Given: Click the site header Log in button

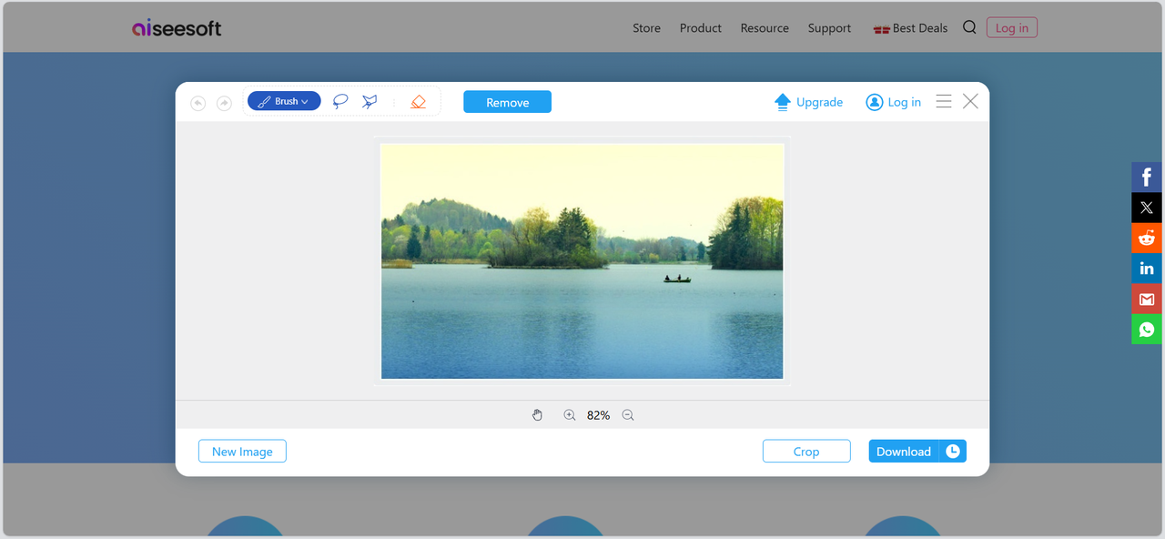Looking at the screenshot, I should [x=1012, y=28].
